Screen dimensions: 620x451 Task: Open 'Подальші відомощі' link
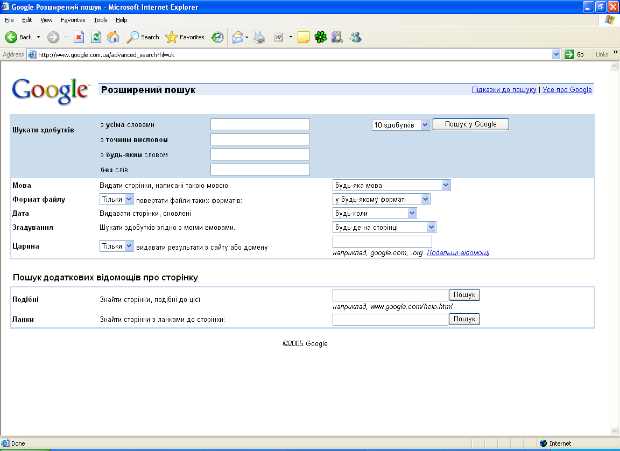pyautogui.click(x=458, y=252)
